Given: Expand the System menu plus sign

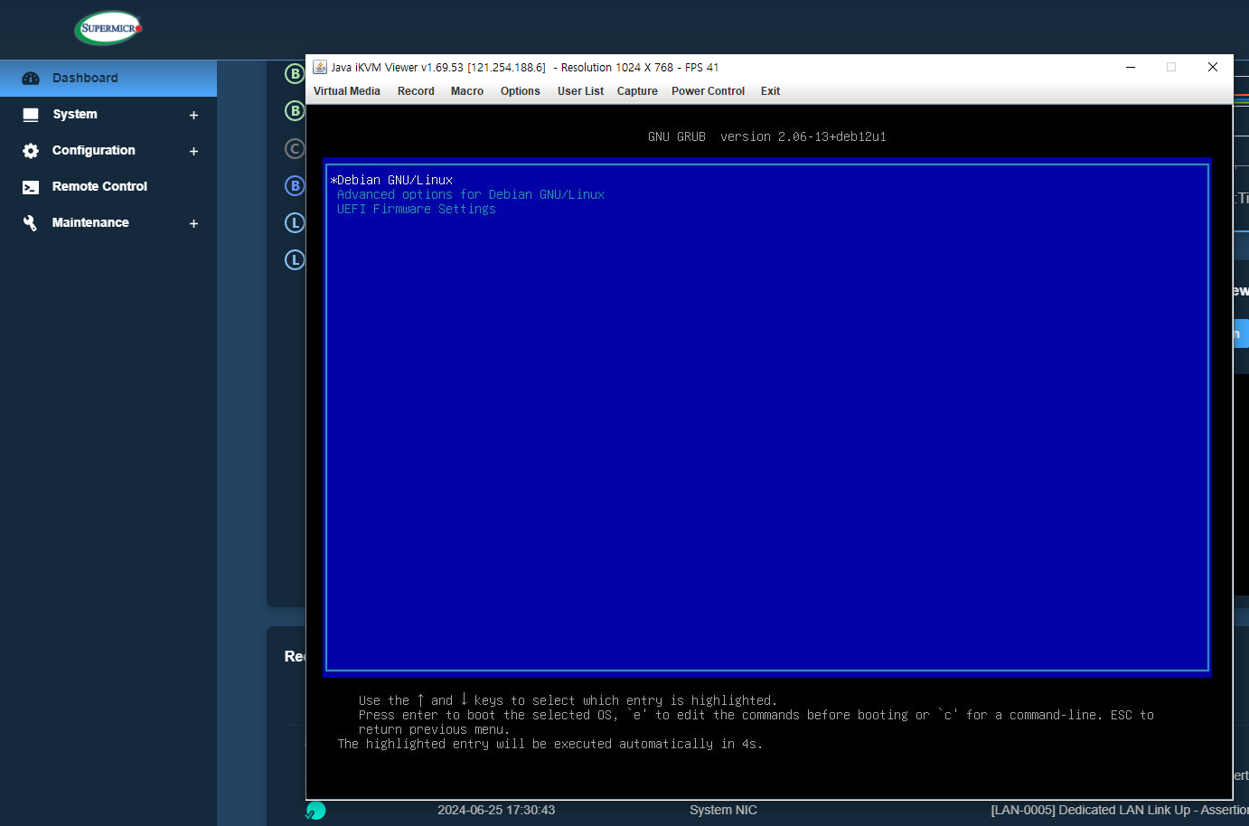Looking at the screenshot, I should pyautogui.click(x=193, y=115).
